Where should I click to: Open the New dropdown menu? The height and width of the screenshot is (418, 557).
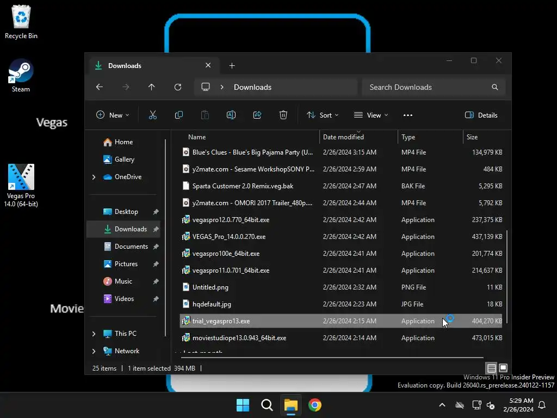113,115
